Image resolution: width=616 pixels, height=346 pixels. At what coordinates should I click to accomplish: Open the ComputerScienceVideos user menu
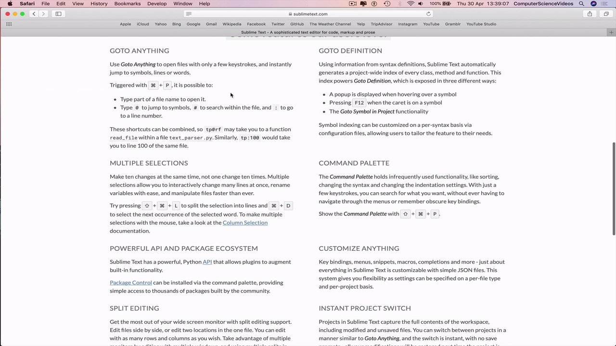click(543, 4)
